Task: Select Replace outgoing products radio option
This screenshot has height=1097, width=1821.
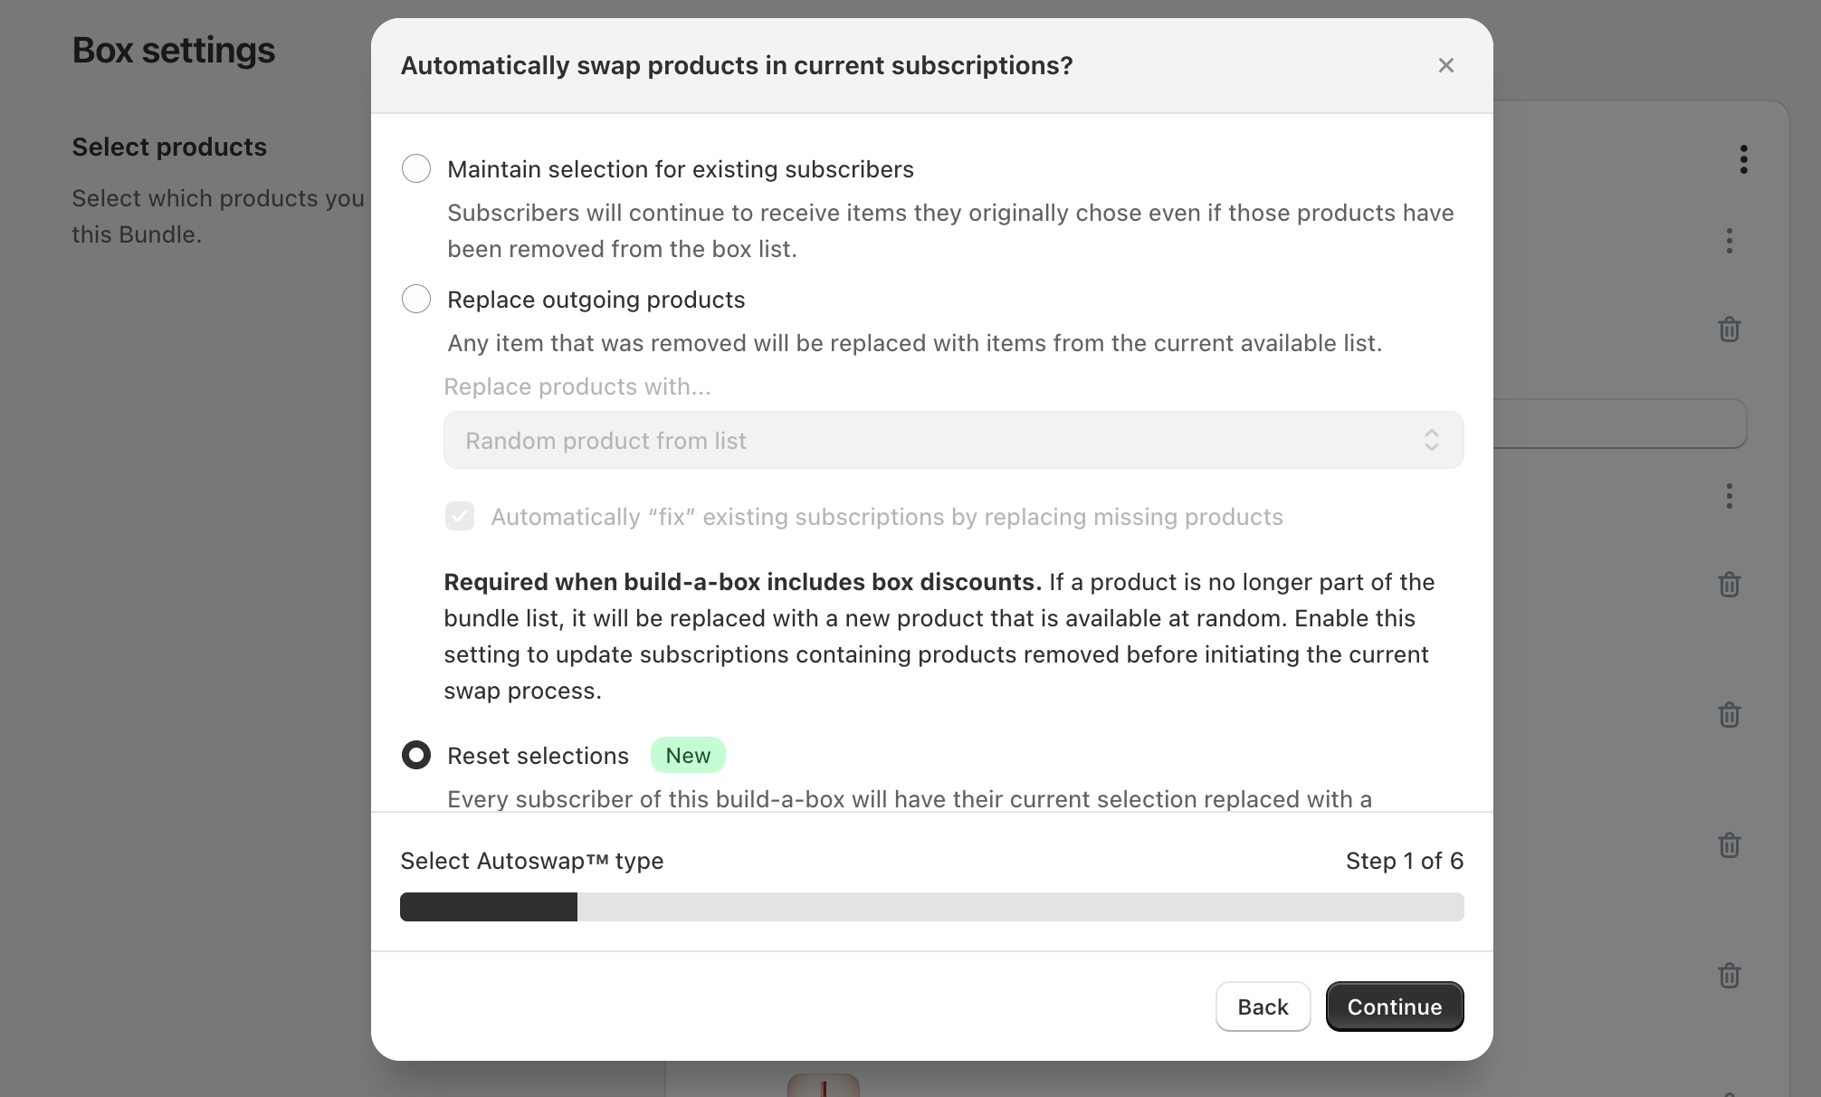Action: click(x=416, y=299)
